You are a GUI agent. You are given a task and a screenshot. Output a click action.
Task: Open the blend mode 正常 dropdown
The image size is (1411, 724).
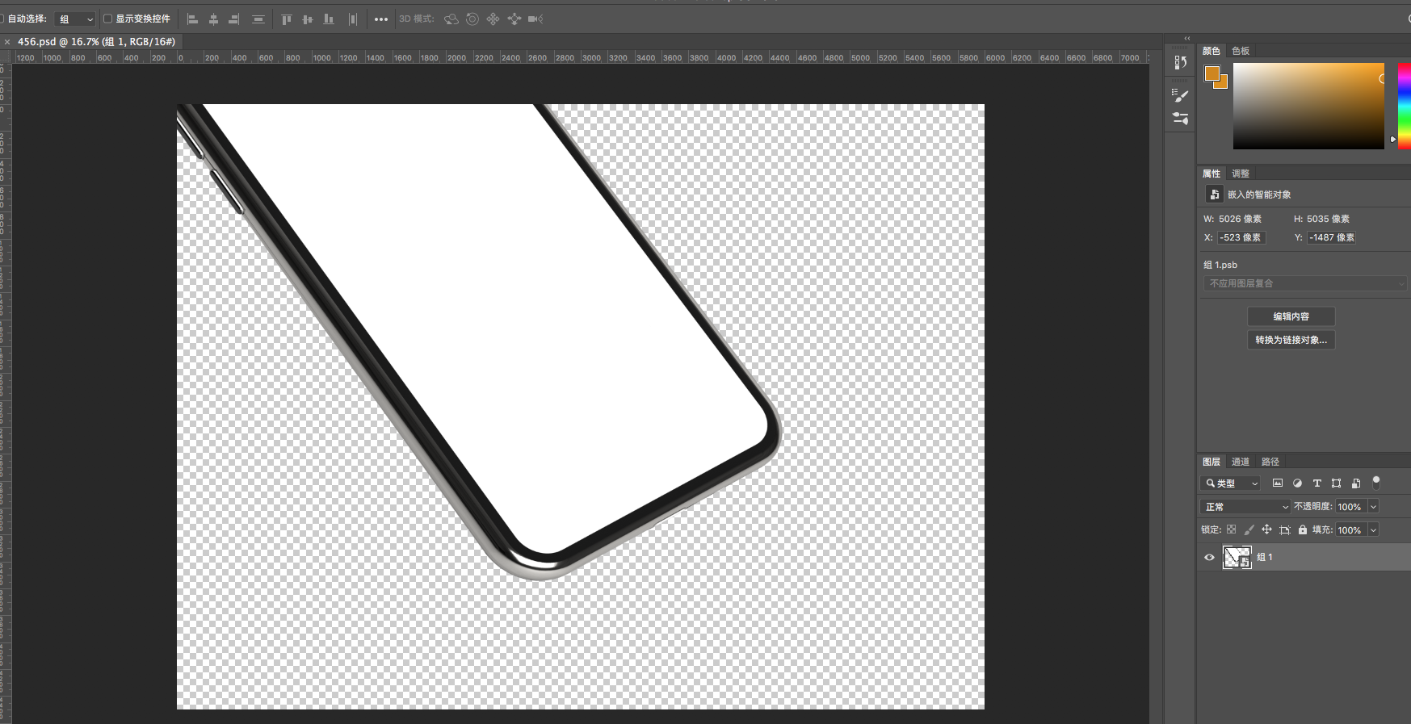coord(1245,507)
